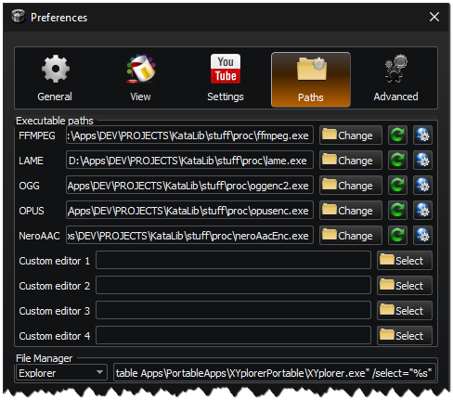Image resolution: width=453 pixels, height=400 pixels.
Task: Click the green refresh icon for LAME
Action: (397, 161)
